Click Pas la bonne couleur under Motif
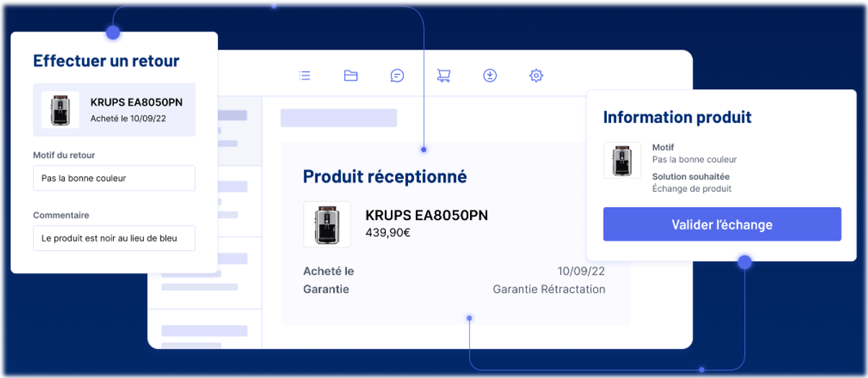 pos(695,160)
